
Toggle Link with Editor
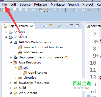(51, 26)
